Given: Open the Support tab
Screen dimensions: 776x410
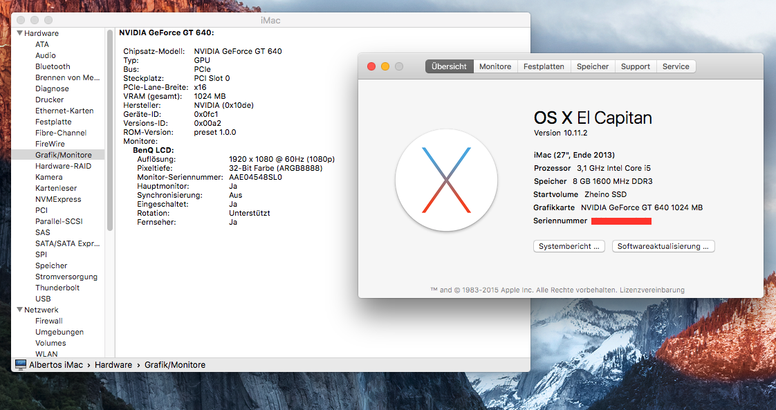Looking at the screenshot, I should [x=635, y=66].
